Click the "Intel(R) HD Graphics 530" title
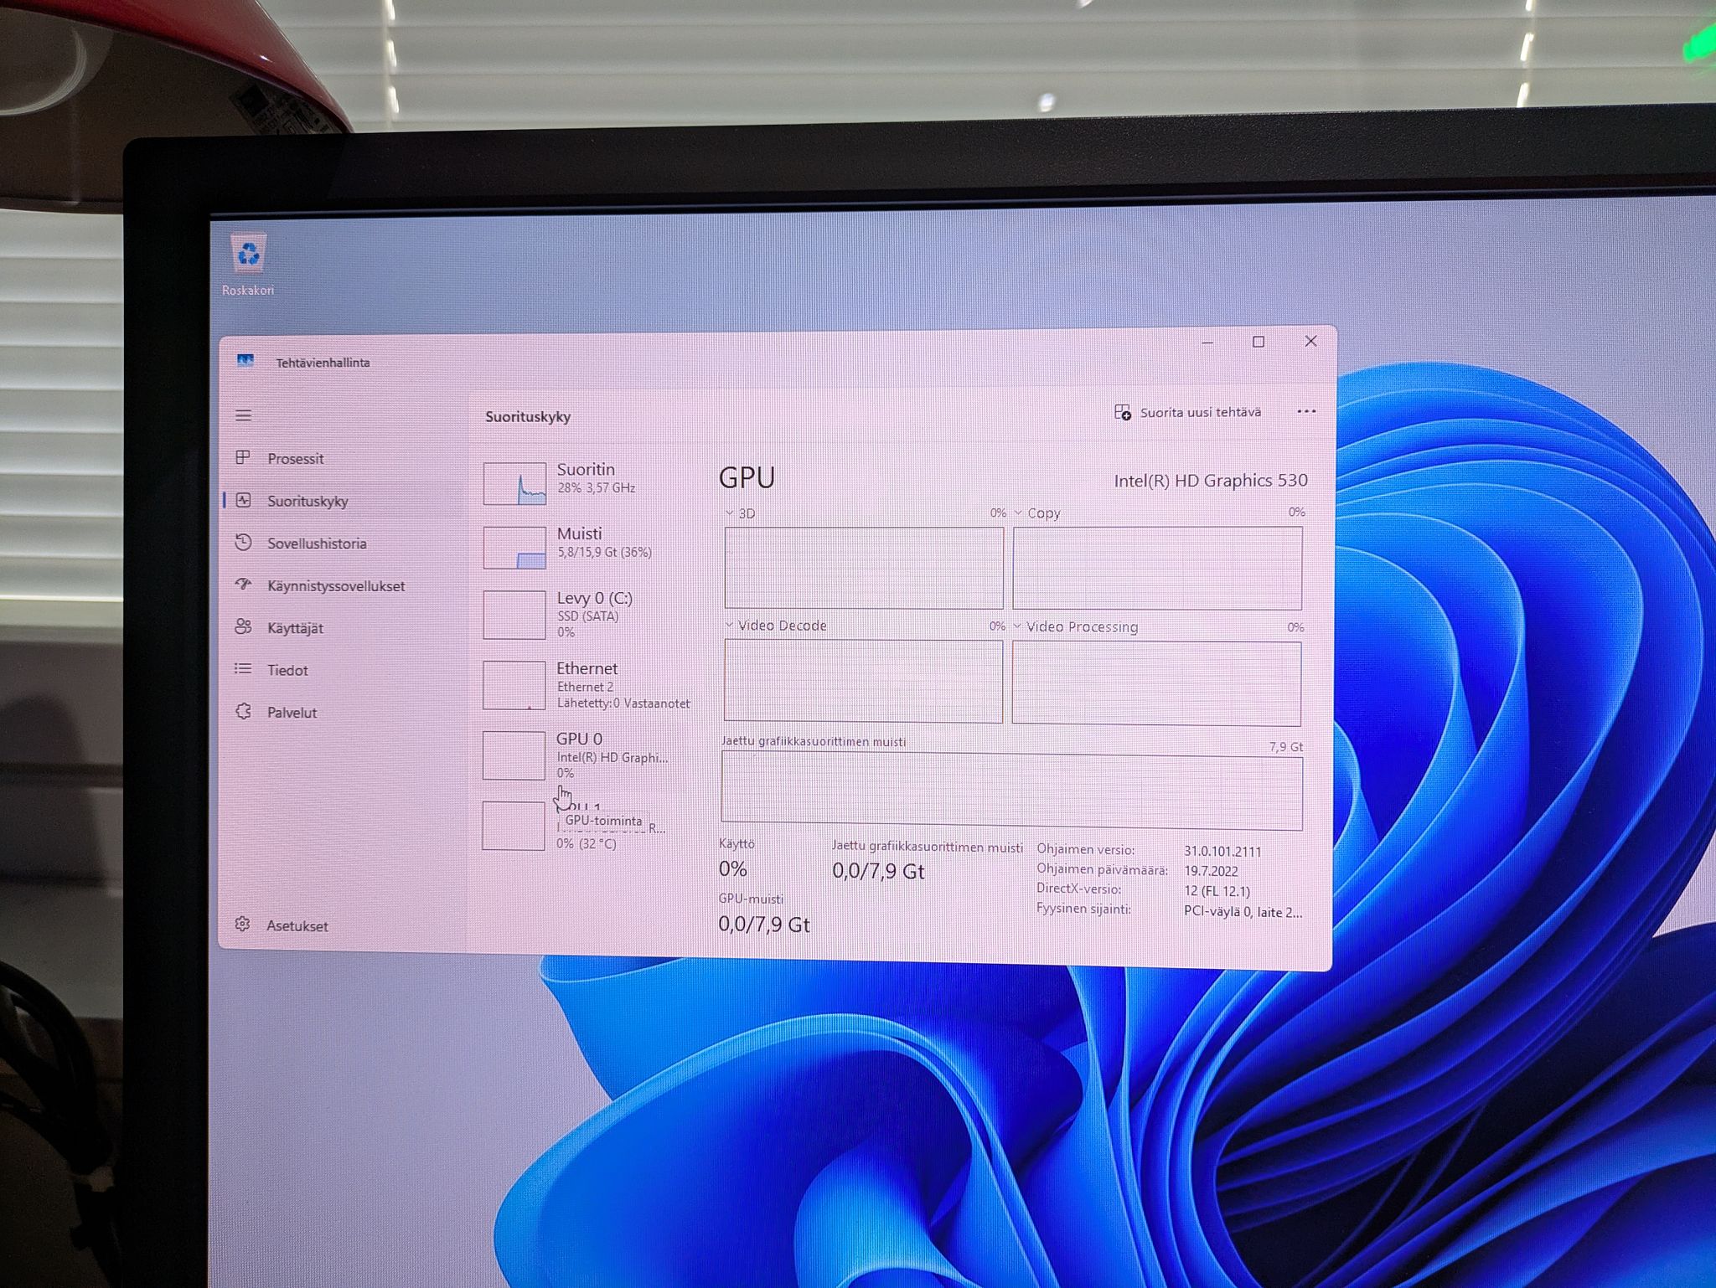This screenshot has width=1716, height=1288. [1210, 480]
